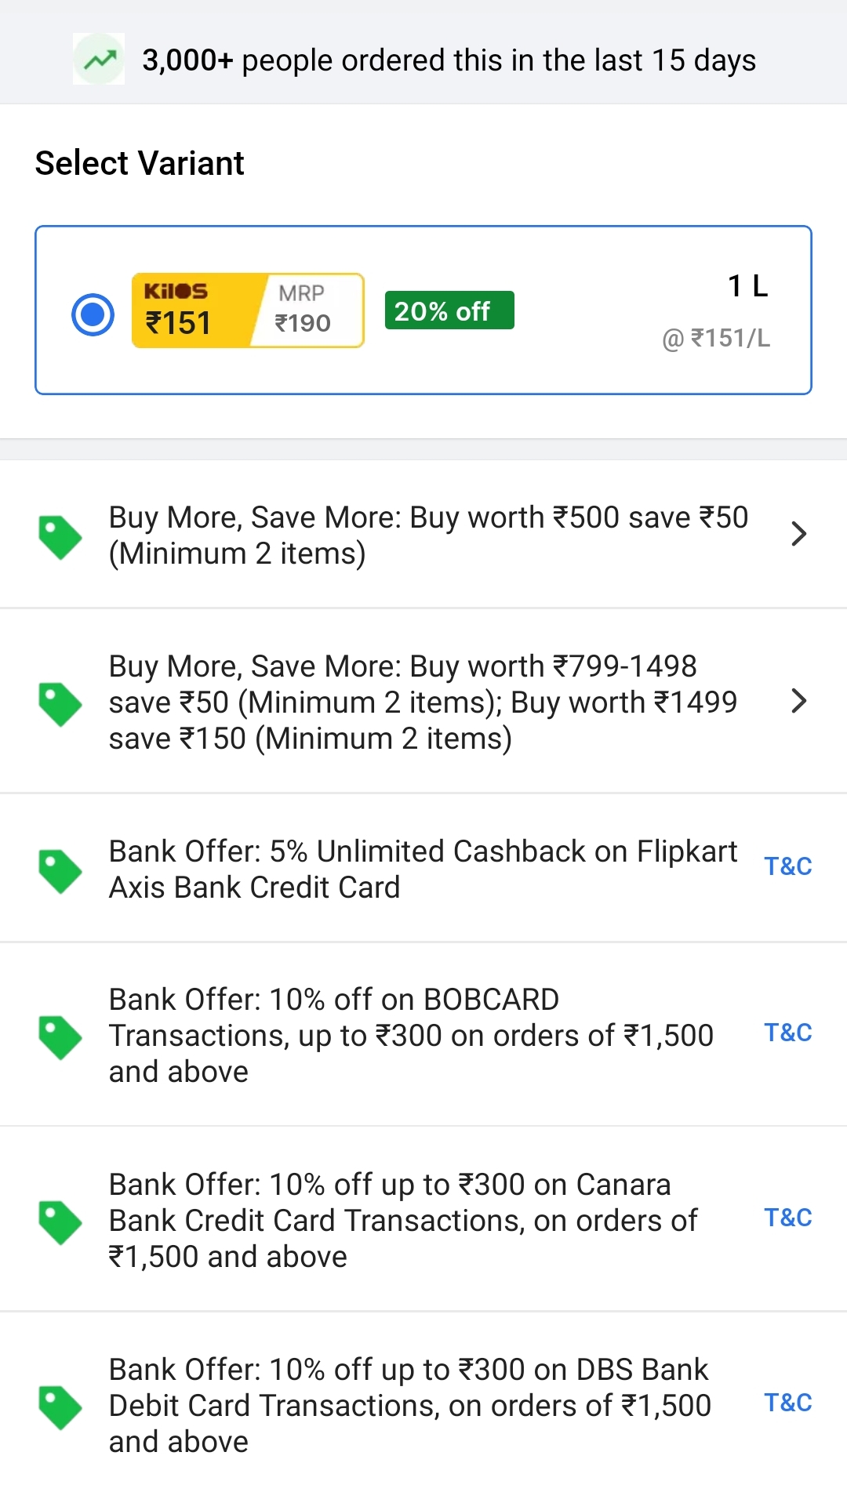Open T&C for the BOBCARD offer
The image size is (847, 1492).
(788, 1033)
